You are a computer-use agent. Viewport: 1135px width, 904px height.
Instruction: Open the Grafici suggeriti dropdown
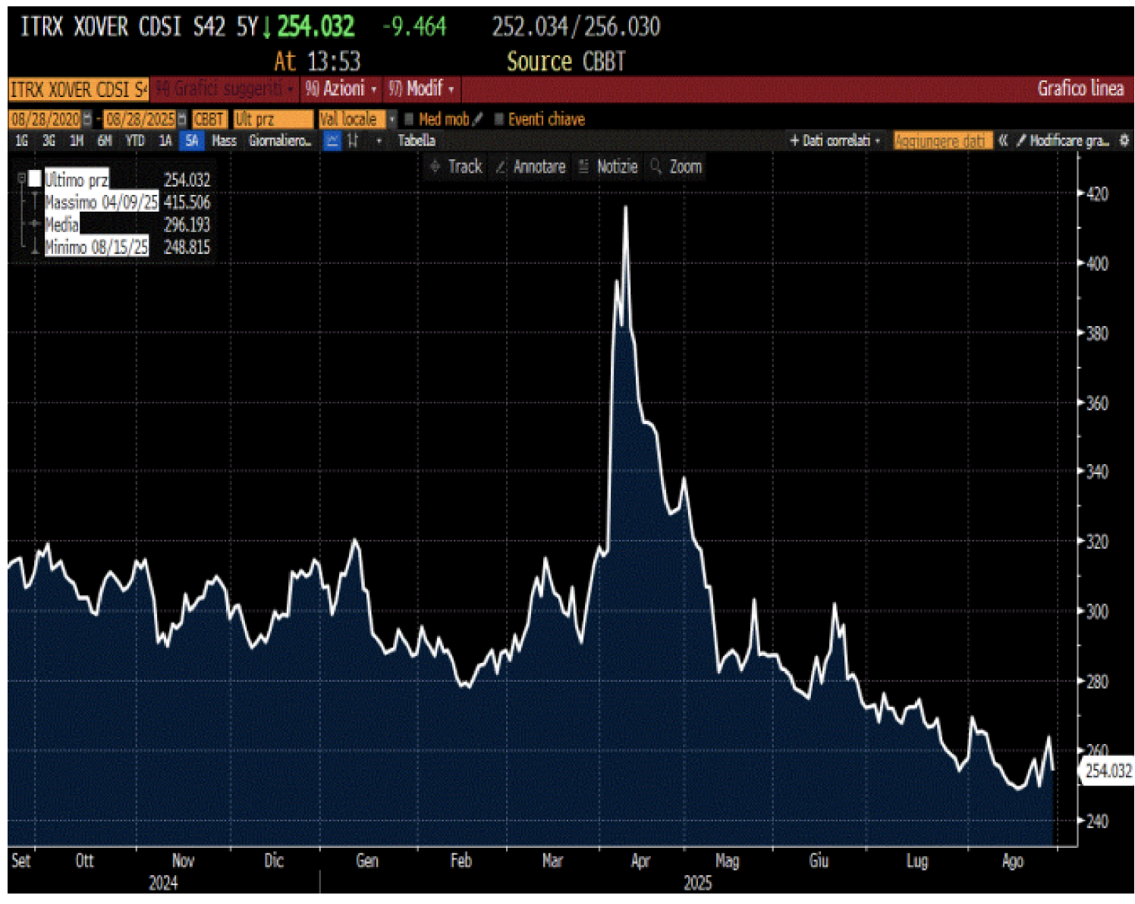coord(225,89)
